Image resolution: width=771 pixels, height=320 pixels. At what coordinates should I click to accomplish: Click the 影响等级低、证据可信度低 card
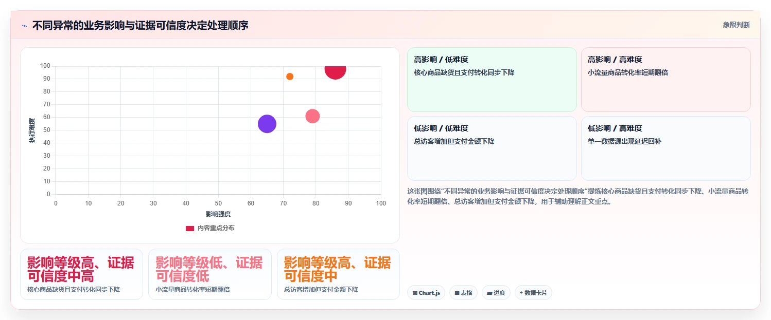(210, 274)
